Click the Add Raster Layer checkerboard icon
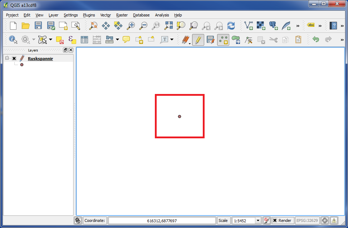This screenshot has height=228, width=348. coord(261,26)
